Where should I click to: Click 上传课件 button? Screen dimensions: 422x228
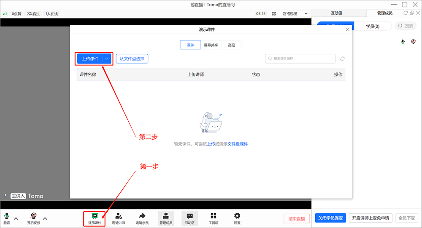point(90,59)
